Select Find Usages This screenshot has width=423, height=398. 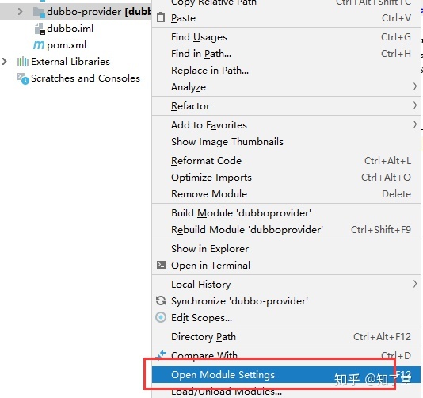(x=286, y=37)
